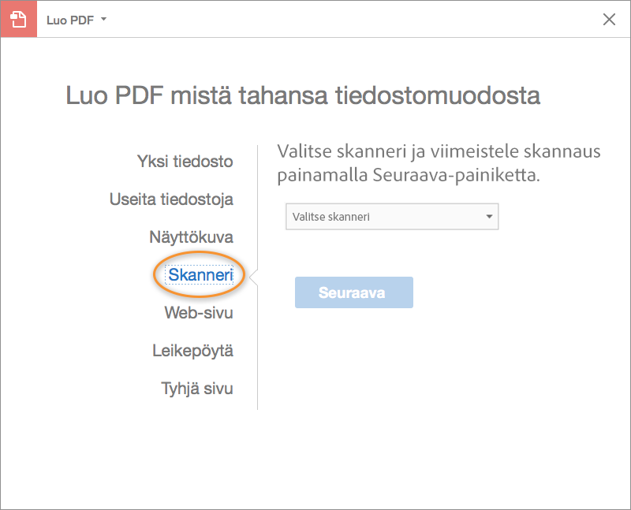This screenshot has height=510, width=631.
Task: Select the Useita tiedostoja option
Action: (x=171, y=199)
